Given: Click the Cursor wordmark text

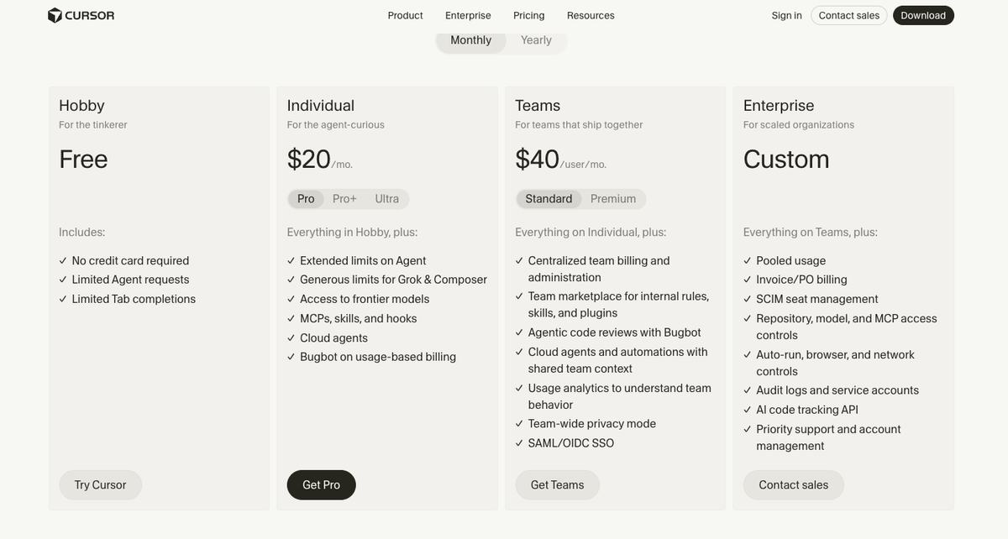Looking at the screenshot, I should tap(90, 15).
